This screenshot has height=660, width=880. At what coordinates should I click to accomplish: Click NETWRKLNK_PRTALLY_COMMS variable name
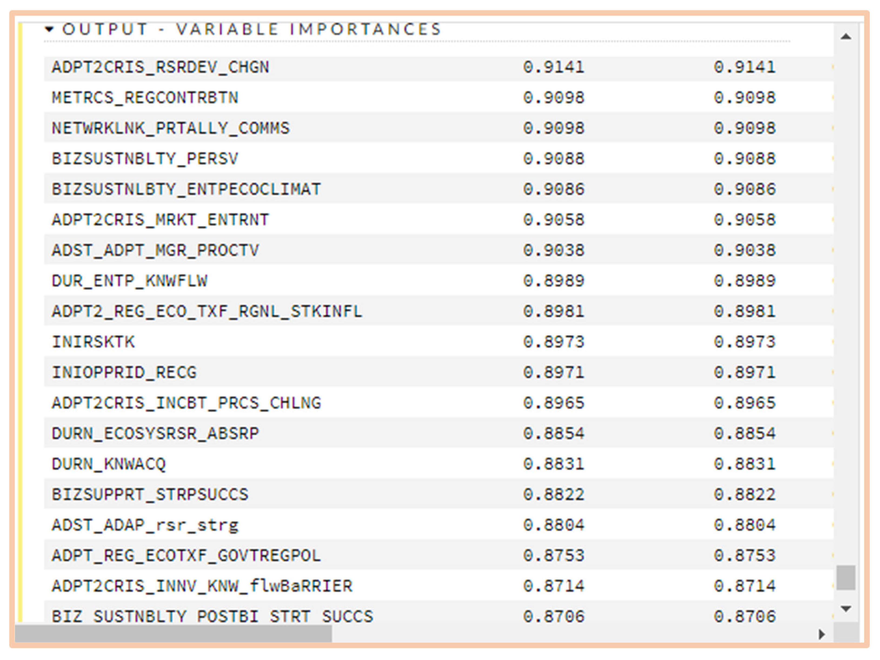[x=171, y=128]
